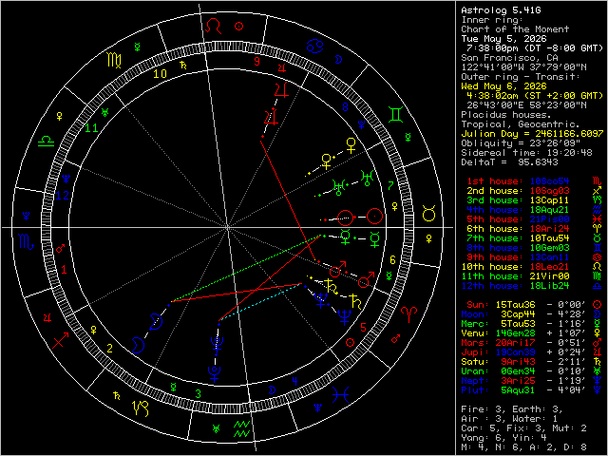
Task: Click Pluto symbol at end of Plut row
Action: [x=597, y=390]
